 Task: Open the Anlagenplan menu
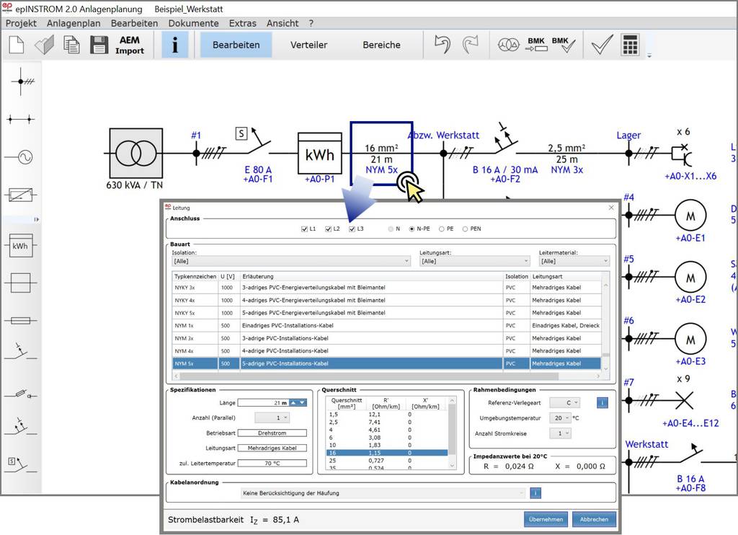[x=74, y=23]
